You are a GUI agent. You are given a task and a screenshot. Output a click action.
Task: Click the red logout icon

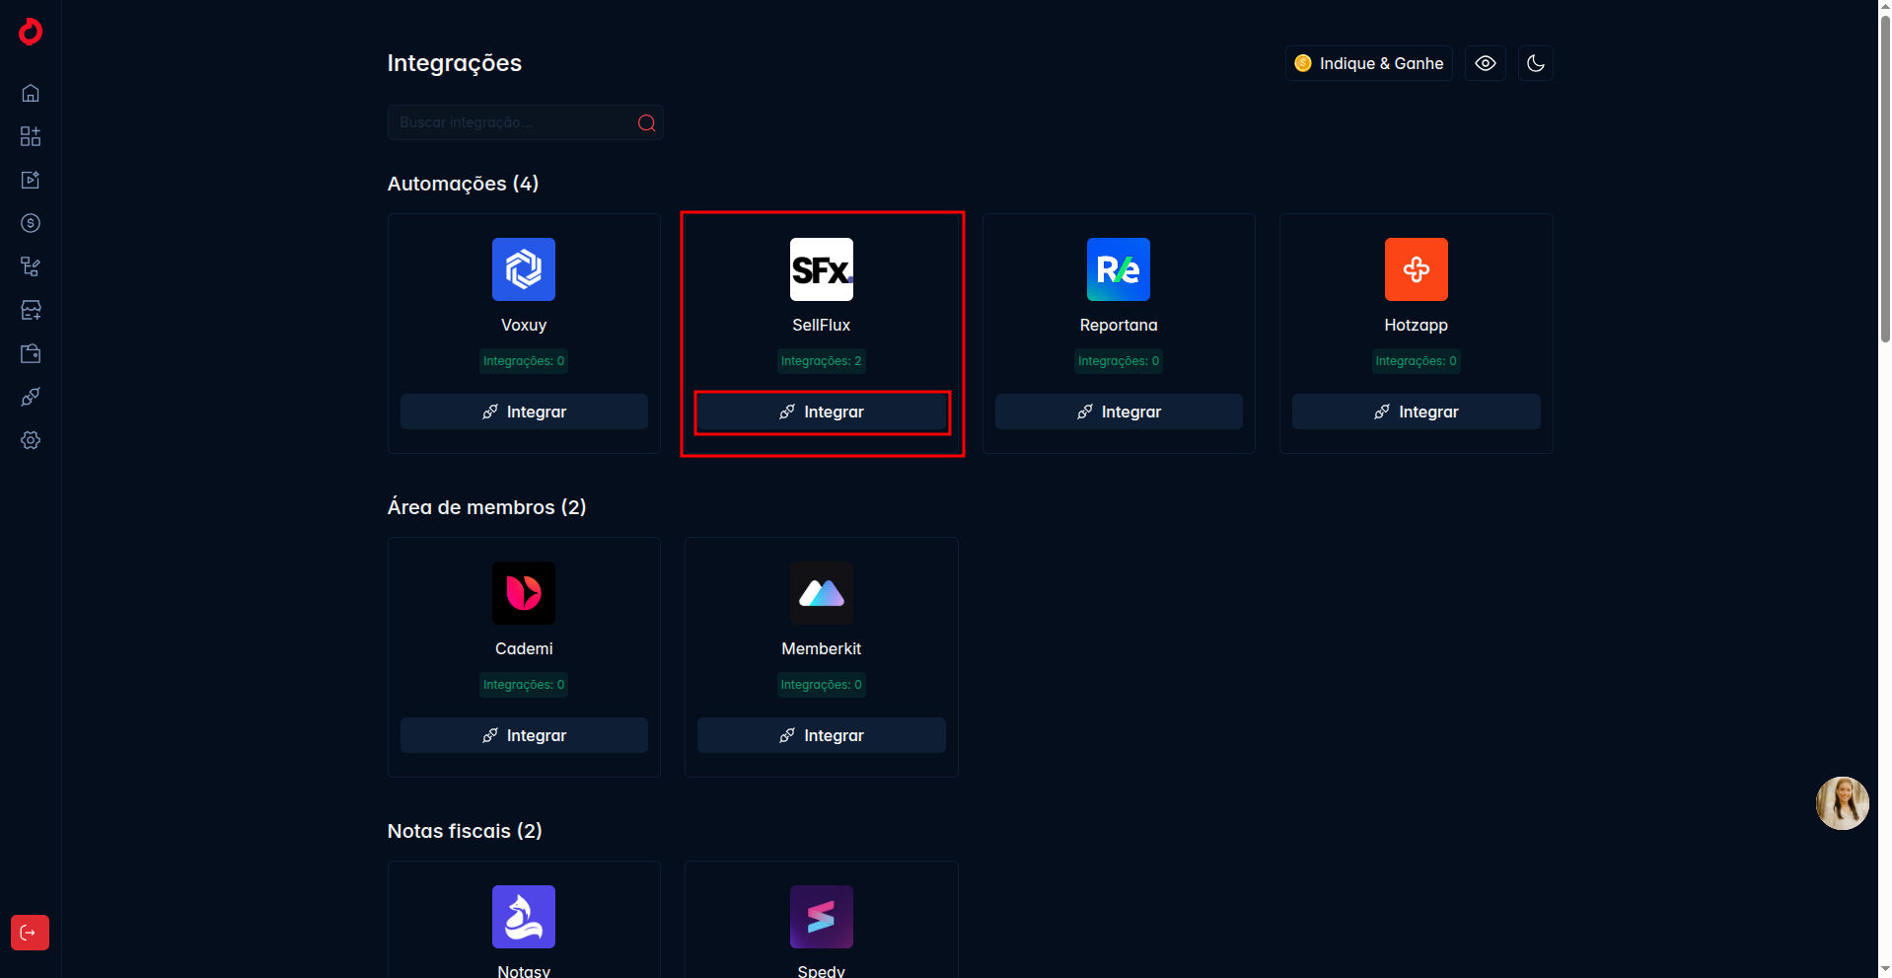click(30, 933)
